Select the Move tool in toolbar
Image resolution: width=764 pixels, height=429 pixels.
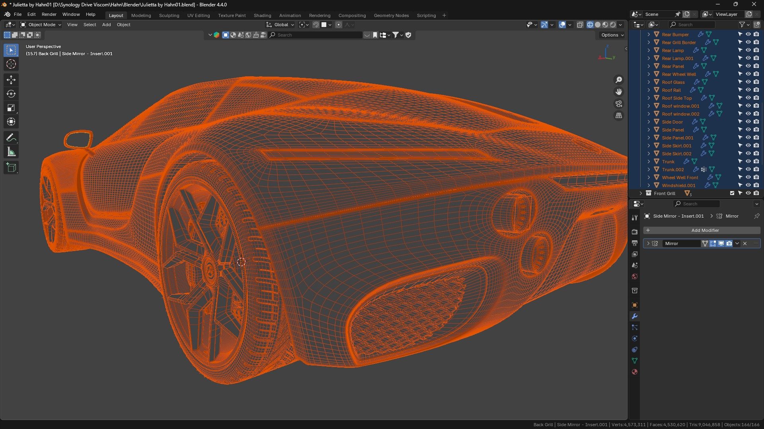coord(11,80)
